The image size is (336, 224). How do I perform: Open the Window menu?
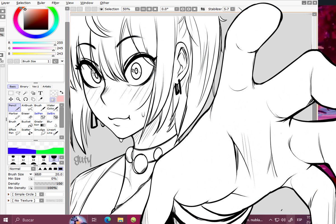pos(87,3)
